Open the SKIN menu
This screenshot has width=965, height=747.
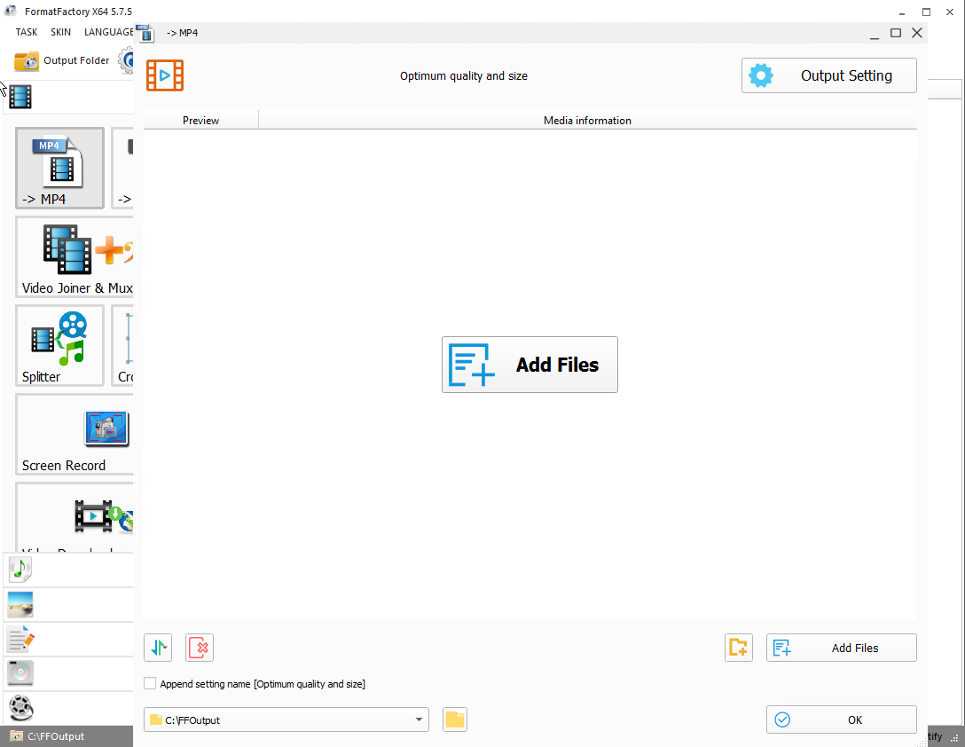coord(60,32)
